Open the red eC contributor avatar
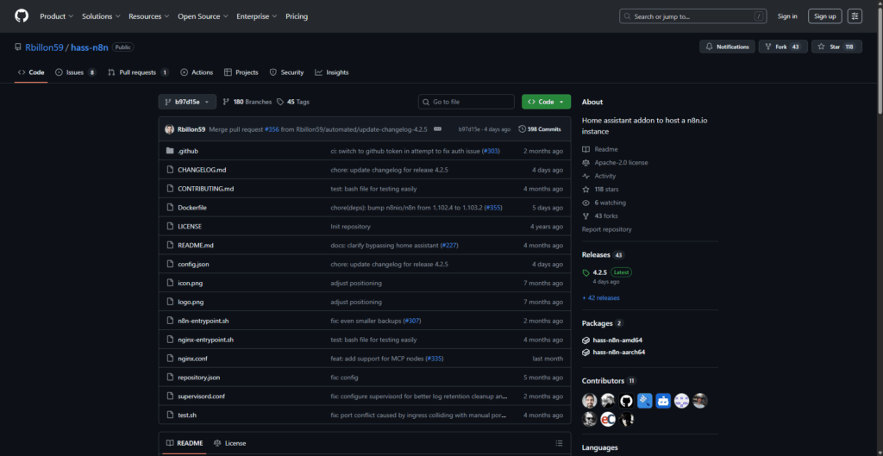The image size is (883, 456). coord(608,419)
